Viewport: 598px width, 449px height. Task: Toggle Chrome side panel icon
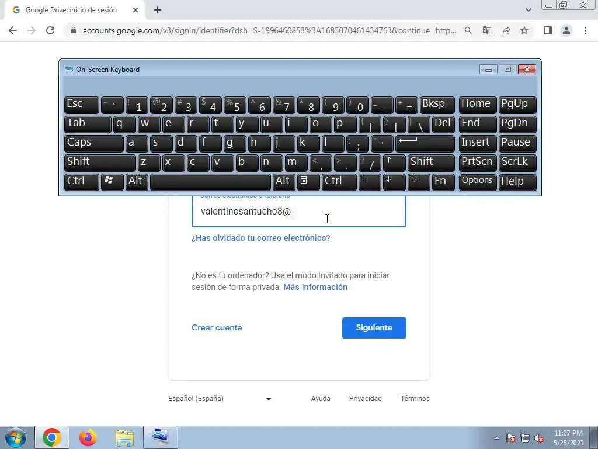pyautogui.click(x=548, y=30)
